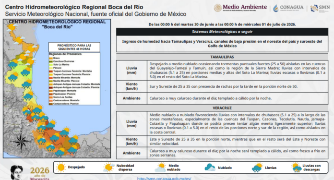Viewport: 334px width, 180px height.
Task: Click 'Servicio Meteorológico Nacional, fuente oficial' subtitle
Action: pos(95,14)
